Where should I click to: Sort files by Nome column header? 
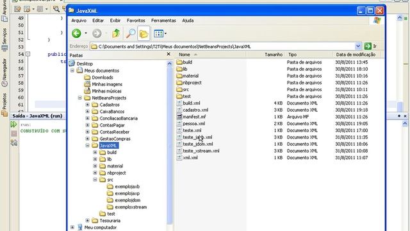point(211,55)
